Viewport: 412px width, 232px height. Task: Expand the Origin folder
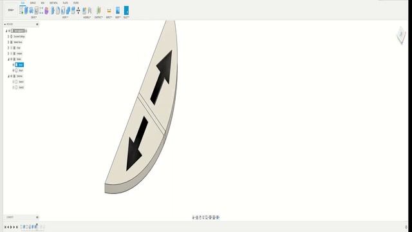tap(8, 48)
